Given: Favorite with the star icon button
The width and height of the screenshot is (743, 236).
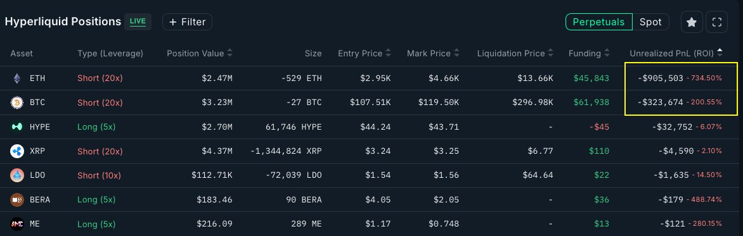Looking at the screenshot, I should (692, 22).
